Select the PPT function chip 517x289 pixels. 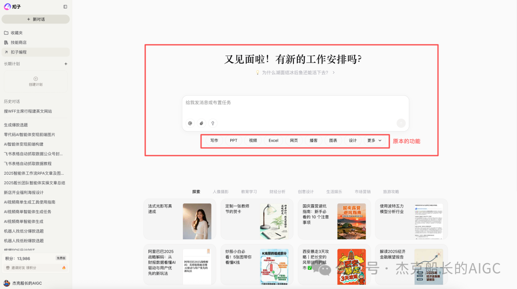point(234,140)
